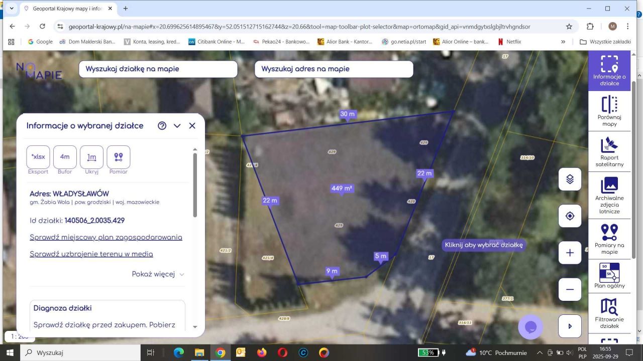Collapse the parcel information panel
This screenshot has width=643, height=361.
177,126
